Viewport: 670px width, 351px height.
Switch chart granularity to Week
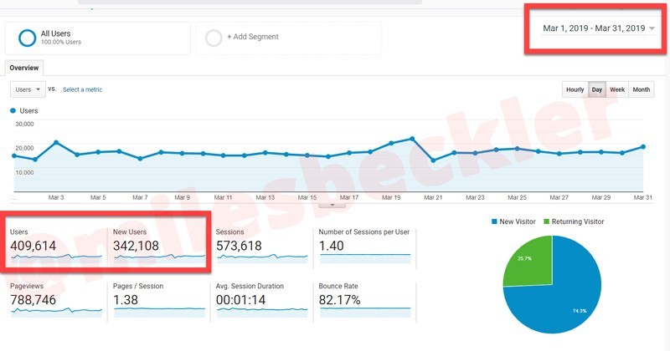pyautogui.click(x=617, y=89)
